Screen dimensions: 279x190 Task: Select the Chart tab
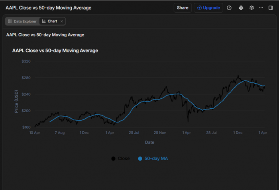click(x=52, y=21)
